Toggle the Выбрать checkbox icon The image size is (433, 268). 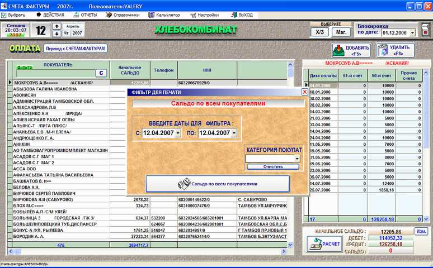click(3, 15)
